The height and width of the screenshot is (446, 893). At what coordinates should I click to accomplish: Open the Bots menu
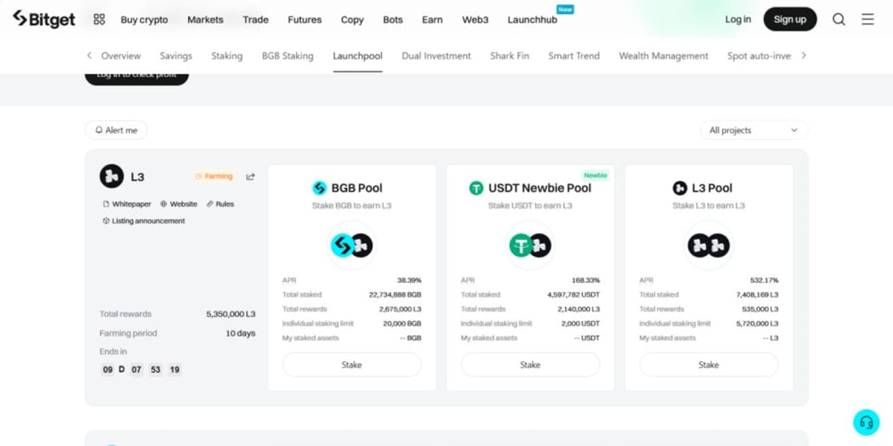tap(393, 20)
